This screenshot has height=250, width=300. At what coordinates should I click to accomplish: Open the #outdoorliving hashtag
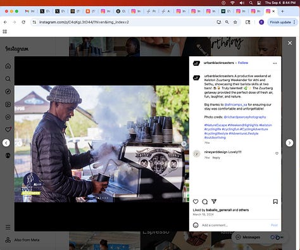(x=215, y=137)
